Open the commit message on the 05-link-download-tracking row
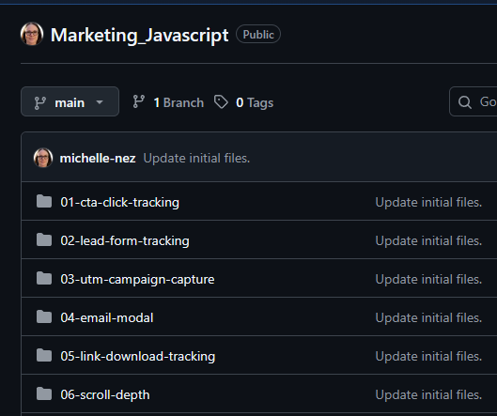The image size is (497, 416). coord(428,356)
